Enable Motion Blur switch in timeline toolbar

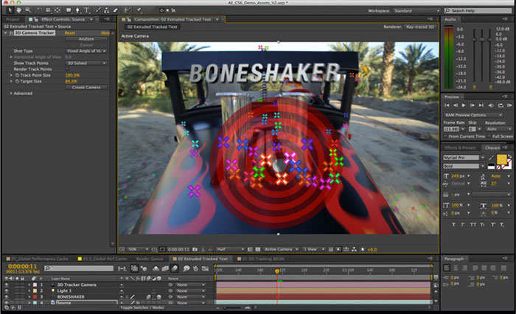(175, 268)
